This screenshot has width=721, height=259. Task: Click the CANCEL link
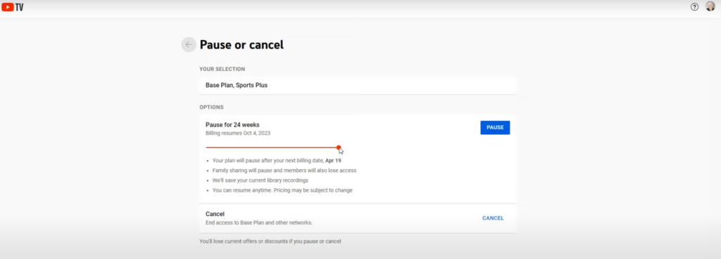[493, 218]
